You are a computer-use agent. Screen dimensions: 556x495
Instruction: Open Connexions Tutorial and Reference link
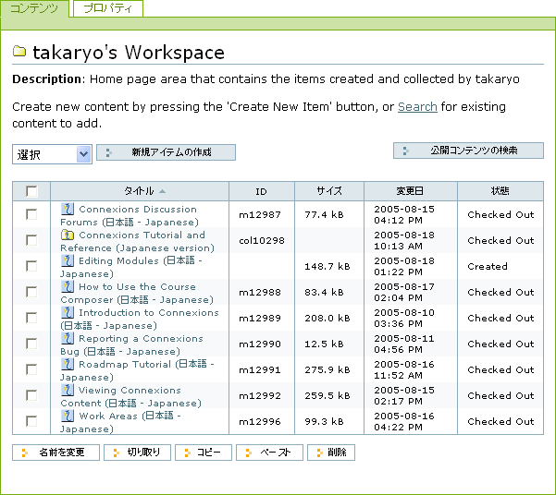[x=138, y=241]
